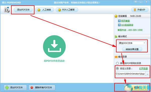
Task: Open the title bar menu icon
Action: click(136, 2)
